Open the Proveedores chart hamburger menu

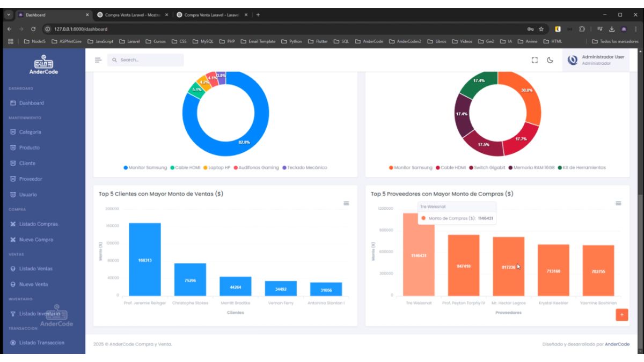pyautogui.click(x=618, y=203)
